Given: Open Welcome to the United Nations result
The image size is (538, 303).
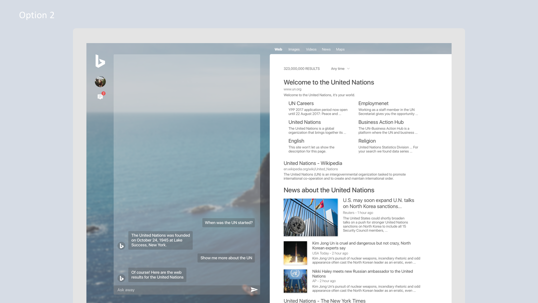Looking at the screenshot, I should click(x=329, y=82).
